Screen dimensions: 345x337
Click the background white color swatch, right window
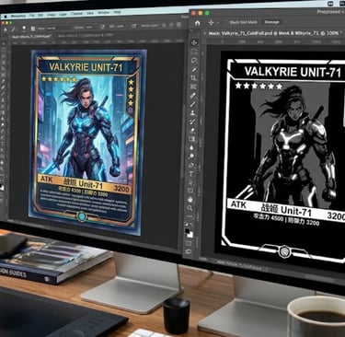pos(190,235)
